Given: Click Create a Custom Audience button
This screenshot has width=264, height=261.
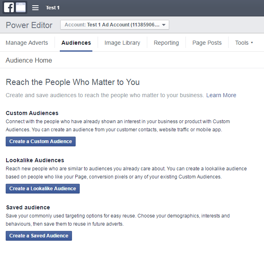Looking at the screenshot, I should click(41, 141).
